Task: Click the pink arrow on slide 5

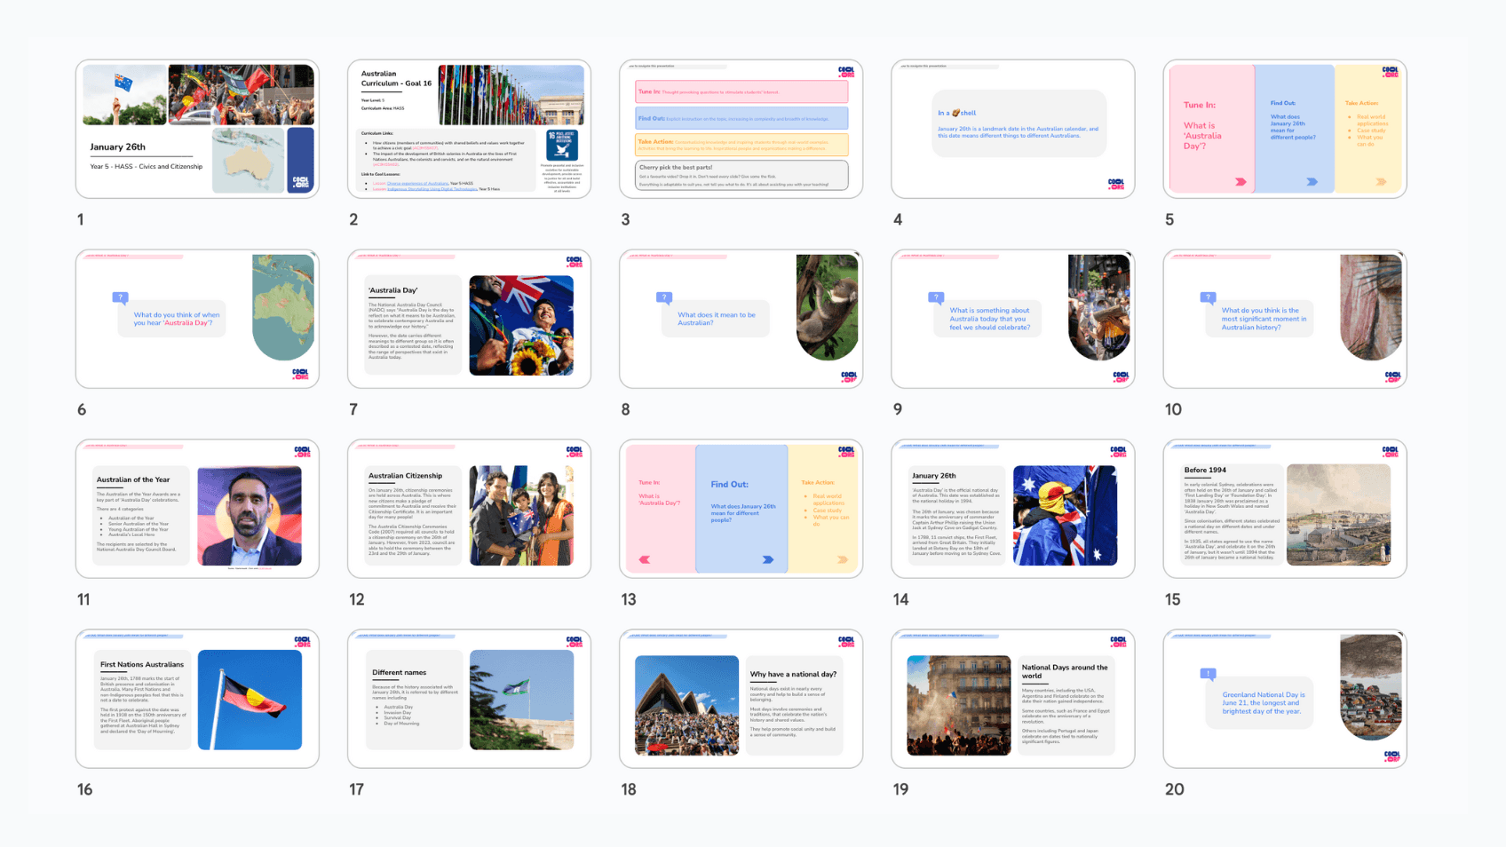Action: click(1240, 182)
